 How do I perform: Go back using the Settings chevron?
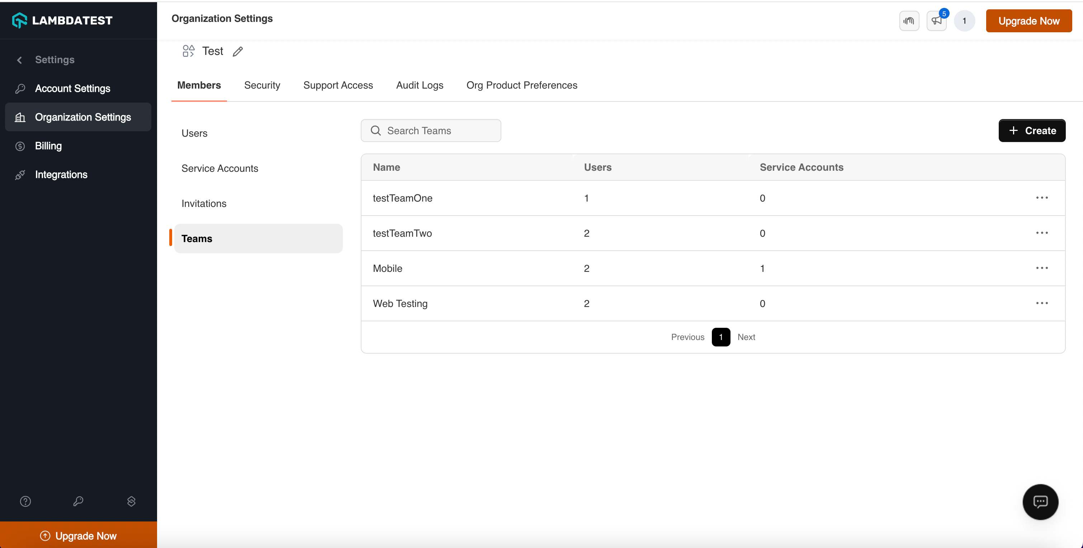click(19, 60)
